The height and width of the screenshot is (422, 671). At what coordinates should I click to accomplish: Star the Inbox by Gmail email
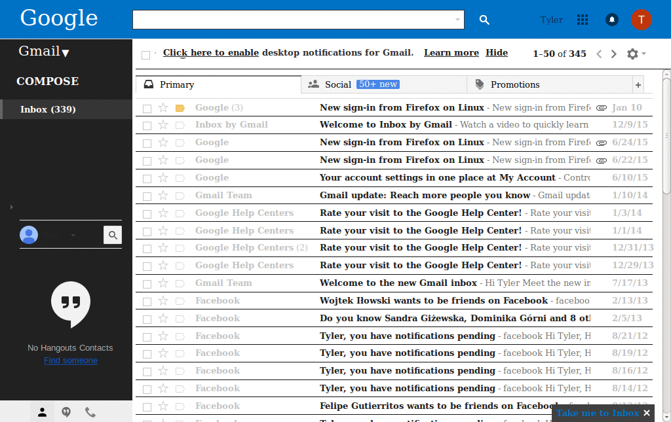[x=163, y=125]
